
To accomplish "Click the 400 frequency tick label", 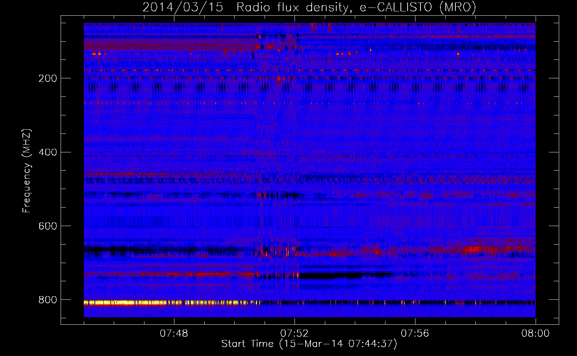I will tap(48, 152).
